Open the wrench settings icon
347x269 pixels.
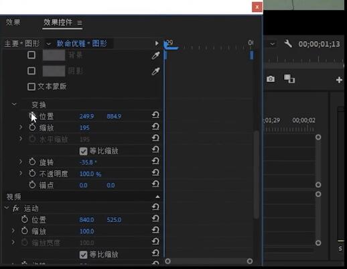point(288,44)
